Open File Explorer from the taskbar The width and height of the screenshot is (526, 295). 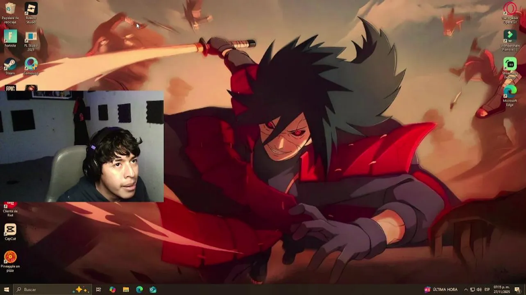126,290
